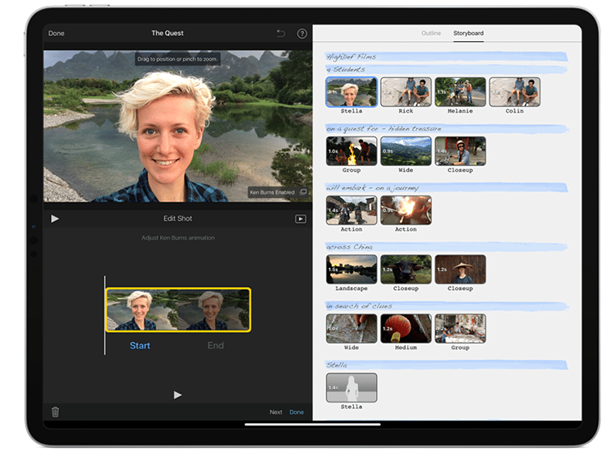Open help with the question mark icon
The image size is (616, 456).
(301, 34)
